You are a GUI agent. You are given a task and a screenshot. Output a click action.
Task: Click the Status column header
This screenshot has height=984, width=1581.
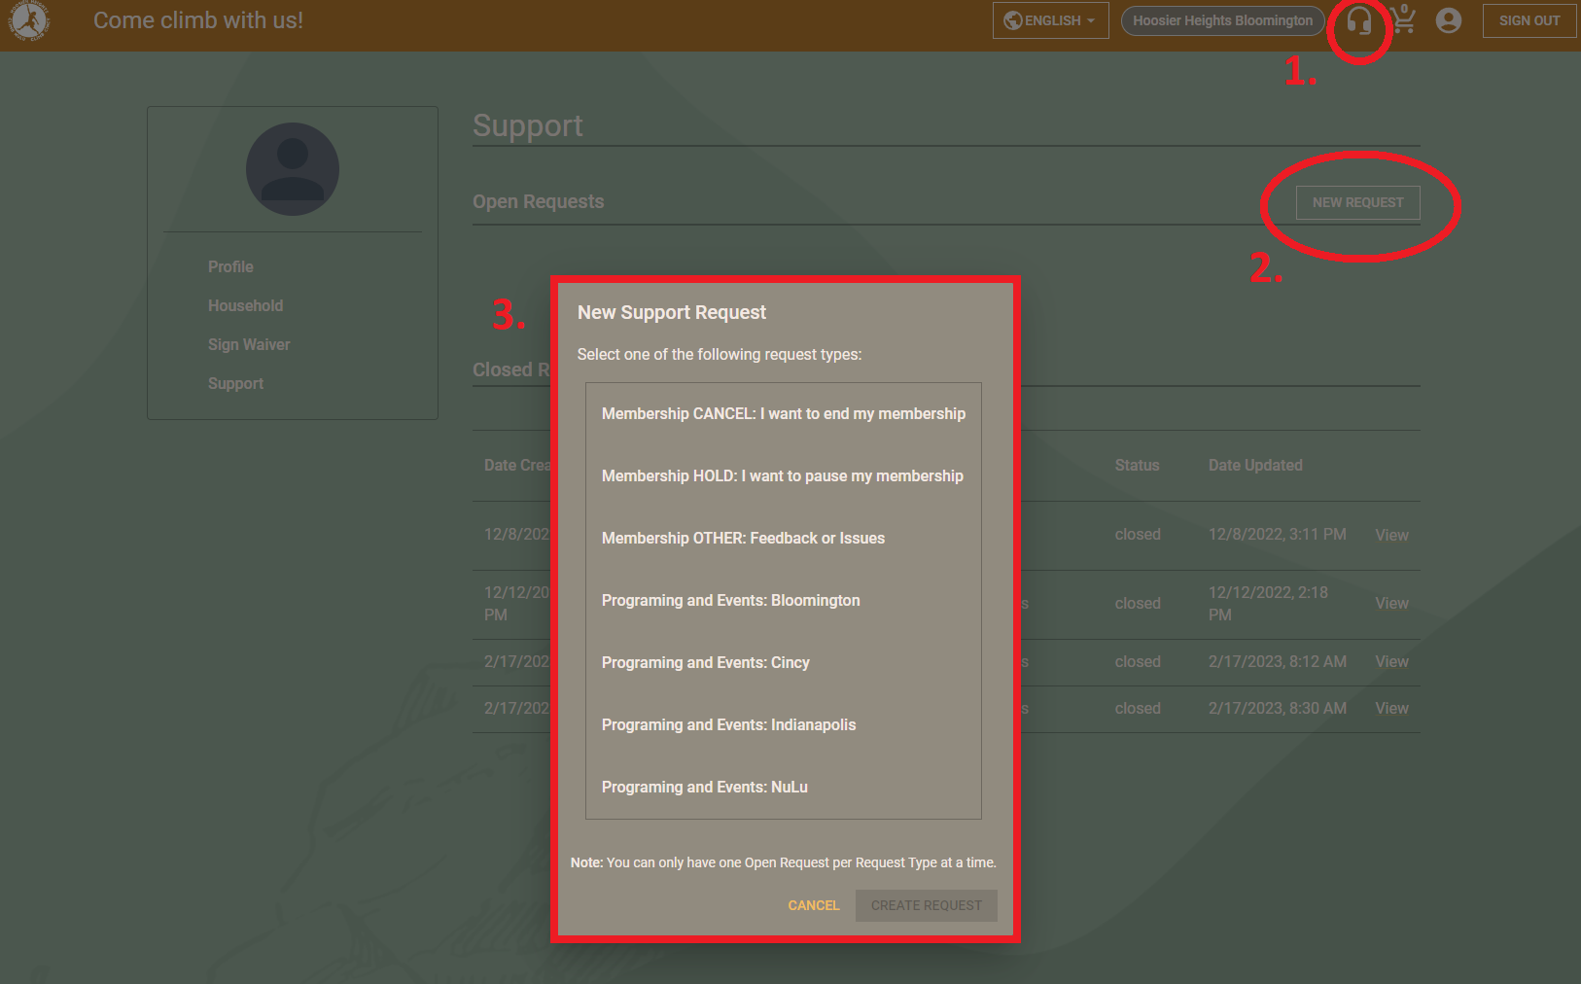click(x=1137, y=466)
